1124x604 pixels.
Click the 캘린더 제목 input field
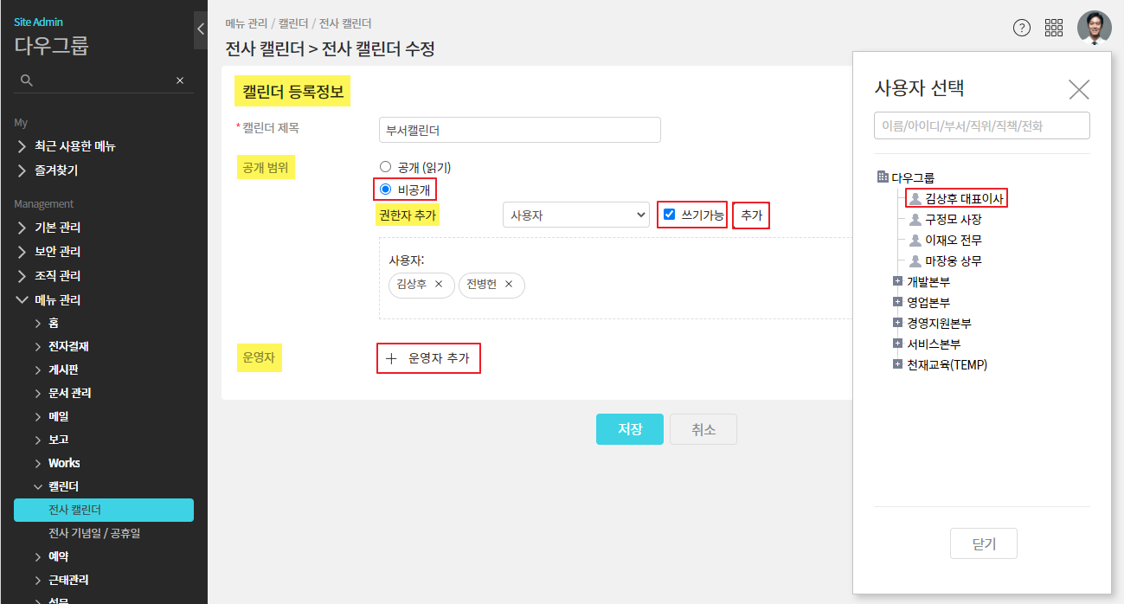pos(519,130)
